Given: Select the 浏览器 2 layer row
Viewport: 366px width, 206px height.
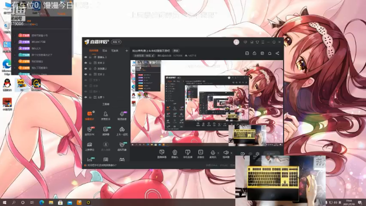Looking at the screenshot, I should point(106,69).
